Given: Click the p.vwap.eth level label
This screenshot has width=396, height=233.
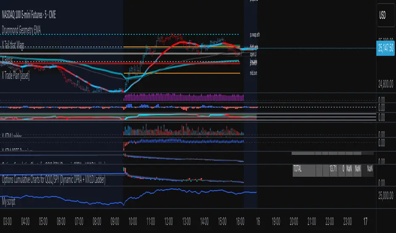Looking at the screenshot, I should click(x=255, y=35).
